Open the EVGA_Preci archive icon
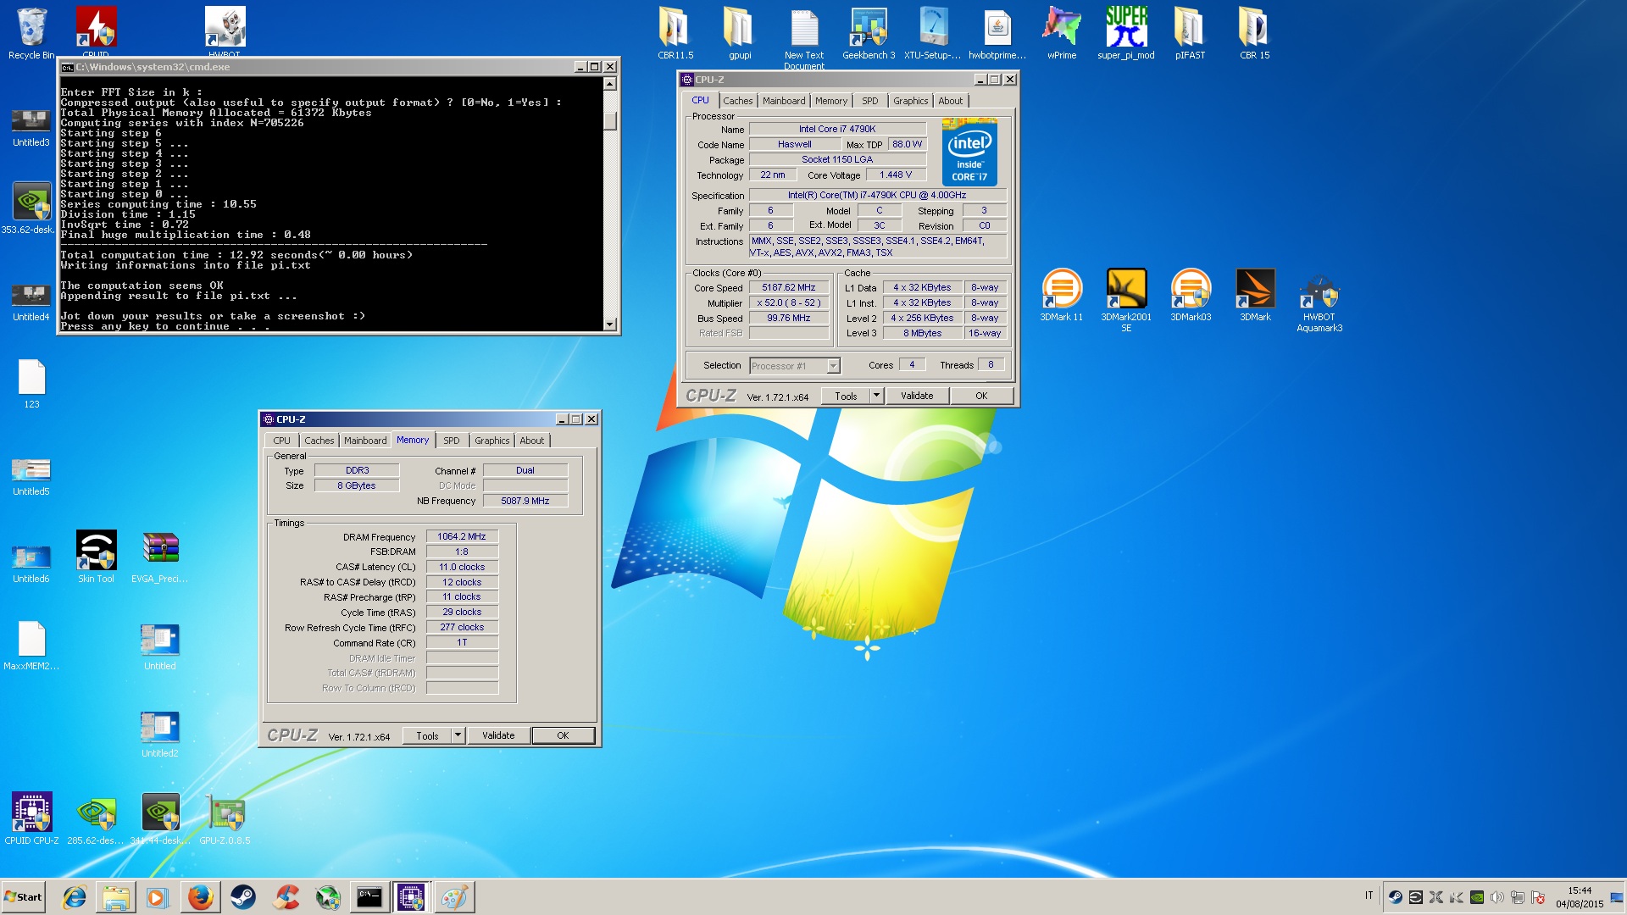The image size is (1627, 915). click(x=160, y=557)
